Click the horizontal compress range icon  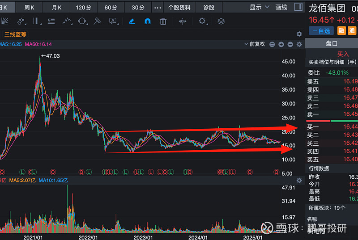(x=183, y=21)
